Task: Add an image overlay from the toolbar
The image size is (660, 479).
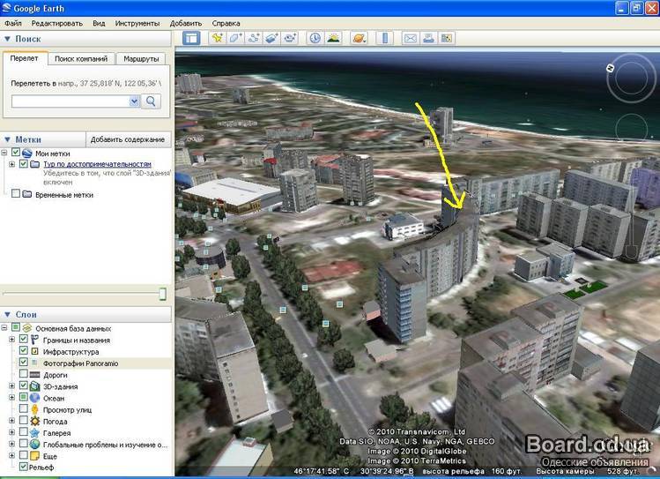Action: coord(271,38)
